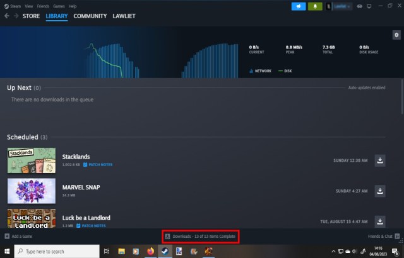Click Add a Game button
Image resolution: width=404 pixels, height=258 pixels.
[19, 237]
